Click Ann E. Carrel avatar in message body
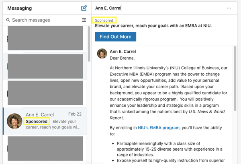 click(x=102, y=54)
